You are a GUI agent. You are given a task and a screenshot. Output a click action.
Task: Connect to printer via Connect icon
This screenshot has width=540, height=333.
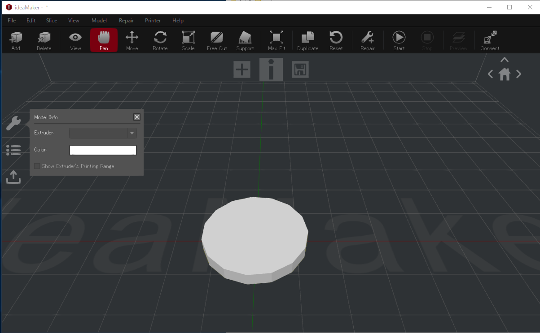point(489,40)
